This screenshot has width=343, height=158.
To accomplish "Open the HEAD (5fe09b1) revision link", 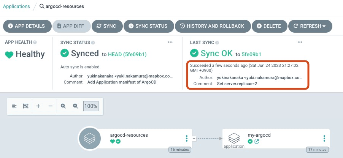I will [127, 54].
